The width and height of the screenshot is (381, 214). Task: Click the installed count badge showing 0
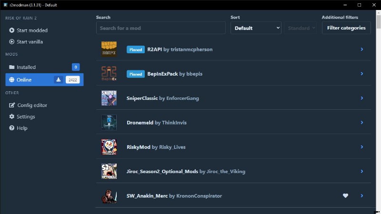click(x=76, y=67)
